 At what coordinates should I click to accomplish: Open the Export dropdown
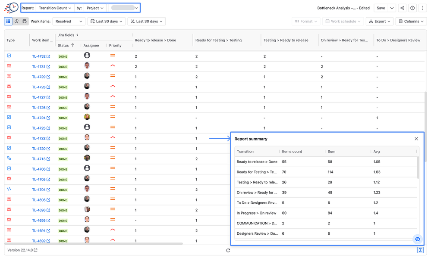tap(380, 21)
